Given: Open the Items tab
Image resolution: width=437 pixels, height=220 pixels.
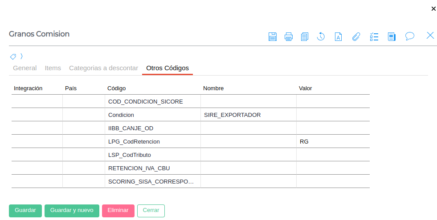Looking at the screenshot, I should (x=53, y=68).
